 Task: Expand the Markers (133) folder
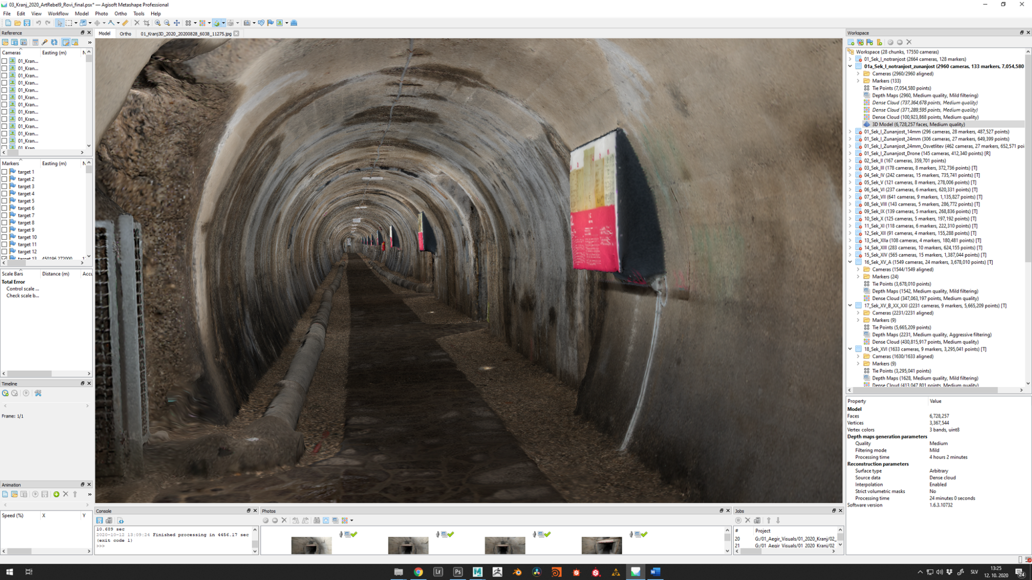point(859,81)
